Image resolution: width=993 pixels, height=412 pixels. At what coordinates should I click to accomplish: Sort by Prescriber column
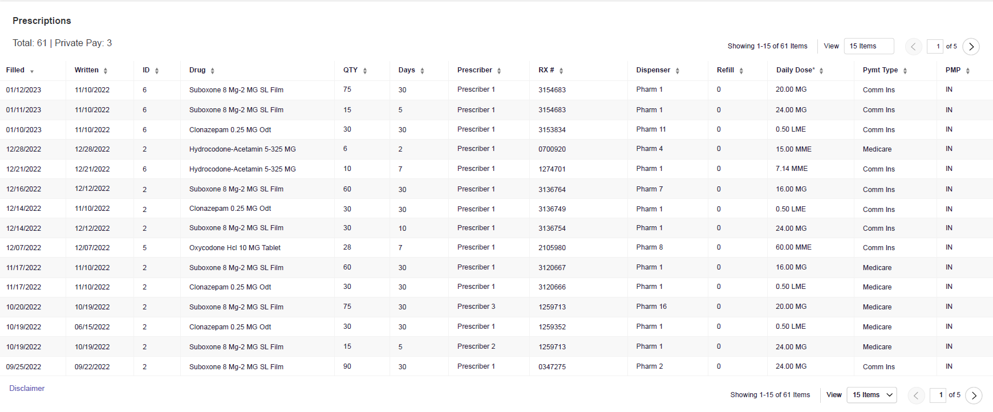click(x=499, y=71)
